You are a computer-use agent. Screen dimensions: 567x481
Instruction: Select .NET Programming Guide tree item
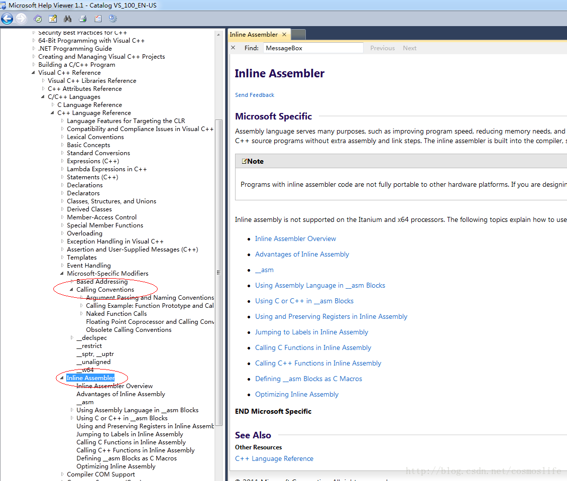pyautogui.click(x=75, y=48)
